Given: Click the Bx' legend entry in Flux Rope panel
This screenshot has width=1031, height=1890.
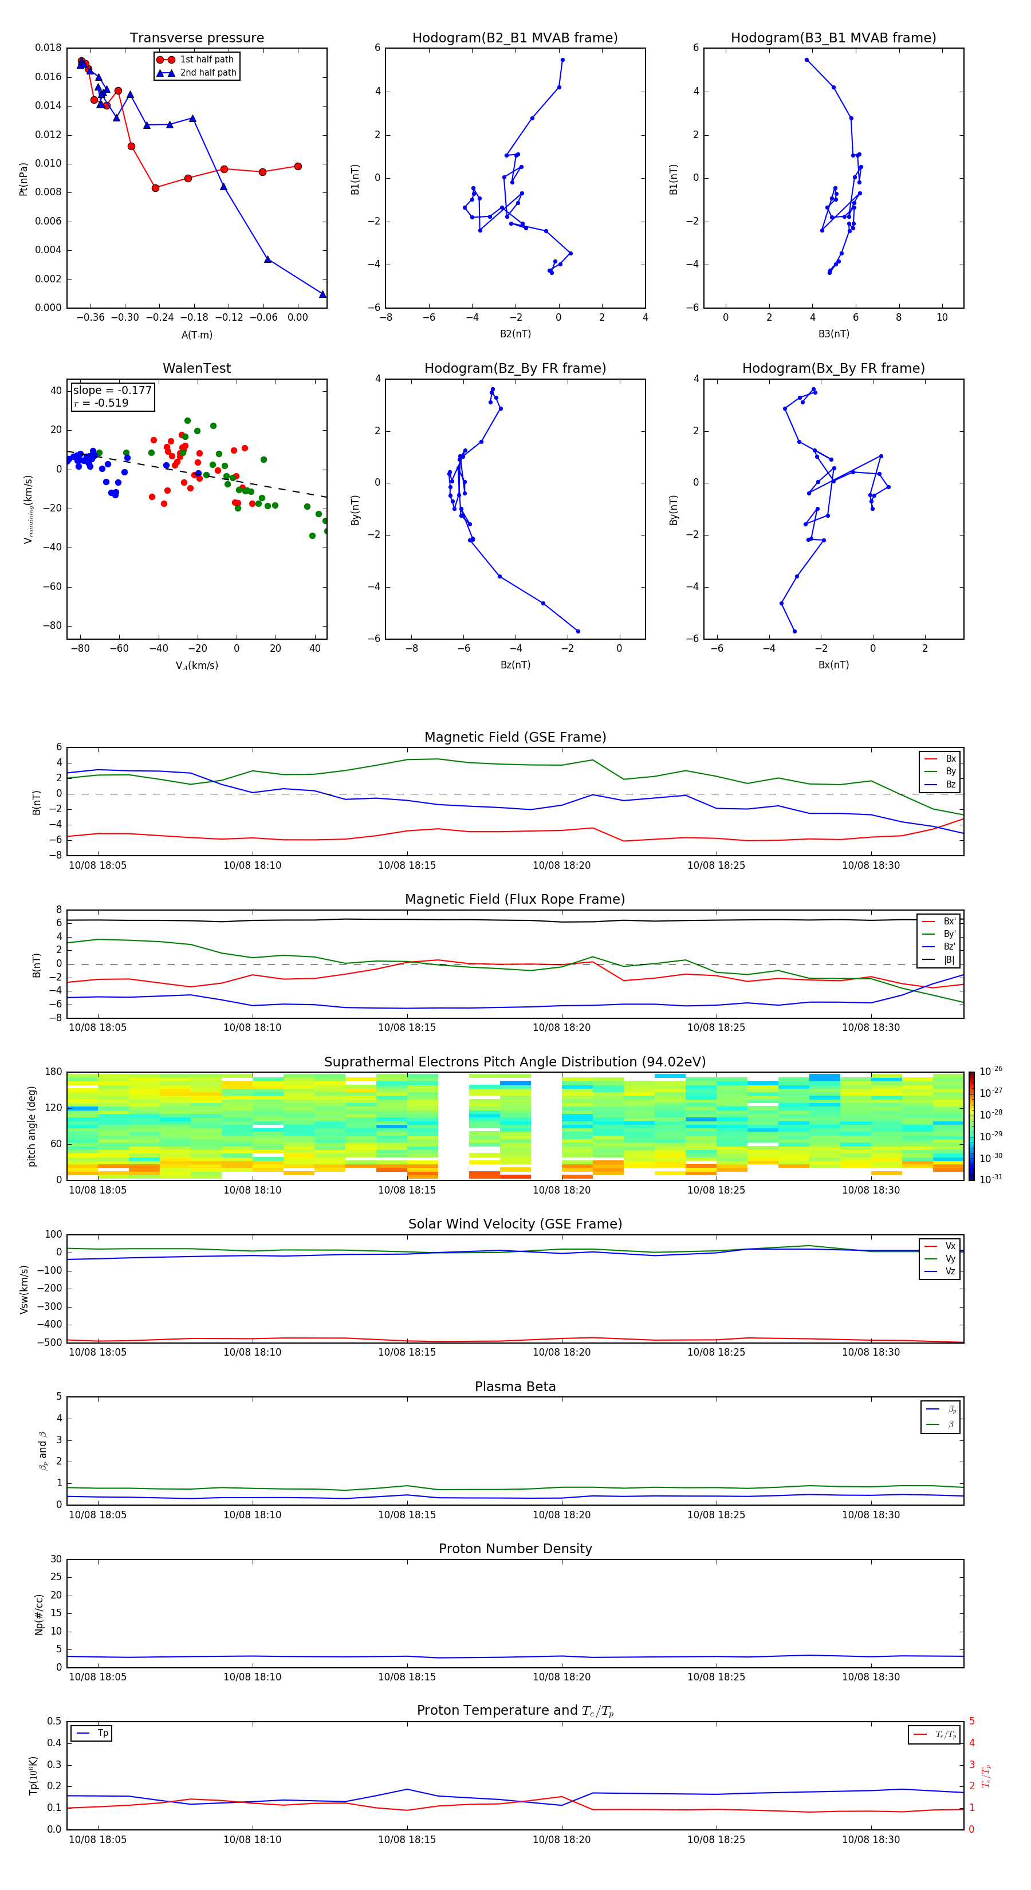Looking at the screenshot, I should (x=939, y=922).
